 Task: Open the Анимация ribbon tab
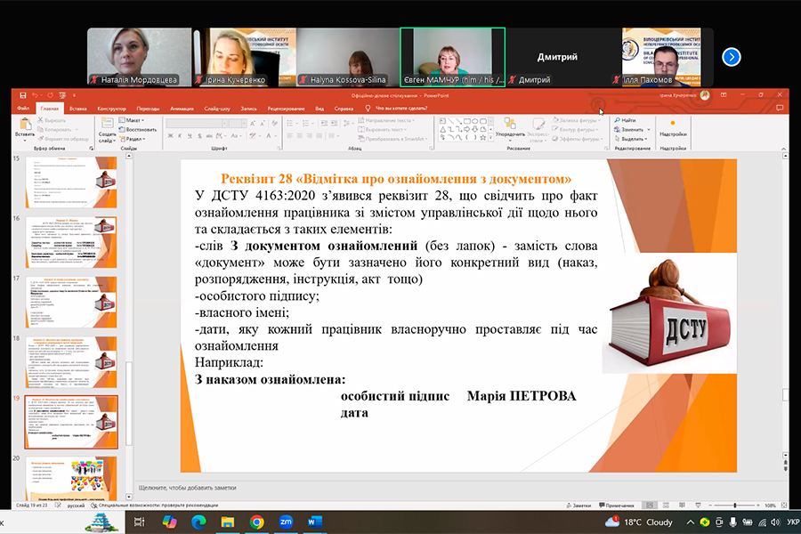pyautogui.click(x=182, y=108)
